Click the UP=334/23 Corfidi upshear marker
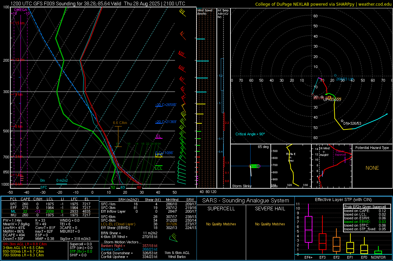 [332, 100]
